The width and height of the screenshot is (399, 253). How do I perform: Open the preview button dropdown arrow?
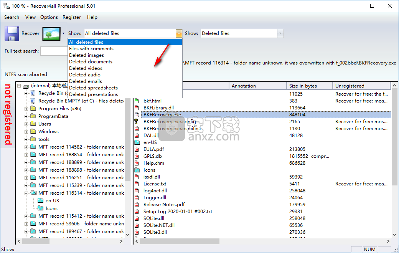click(63, 33)
